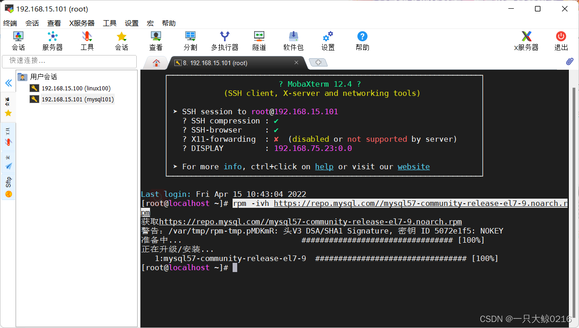Click the help link in the MobaXterm banner
The image size is (579, 328).
click(324, 167)
